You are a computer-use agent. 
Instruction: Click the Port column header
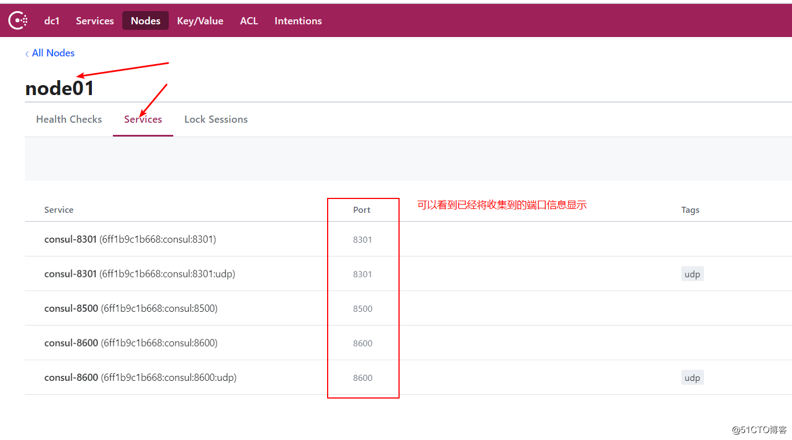pos(362,210)
